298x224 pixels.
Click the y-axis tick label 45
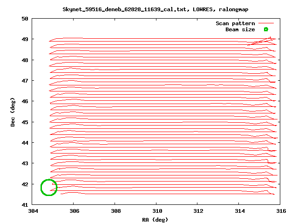[x=25, y=122]
